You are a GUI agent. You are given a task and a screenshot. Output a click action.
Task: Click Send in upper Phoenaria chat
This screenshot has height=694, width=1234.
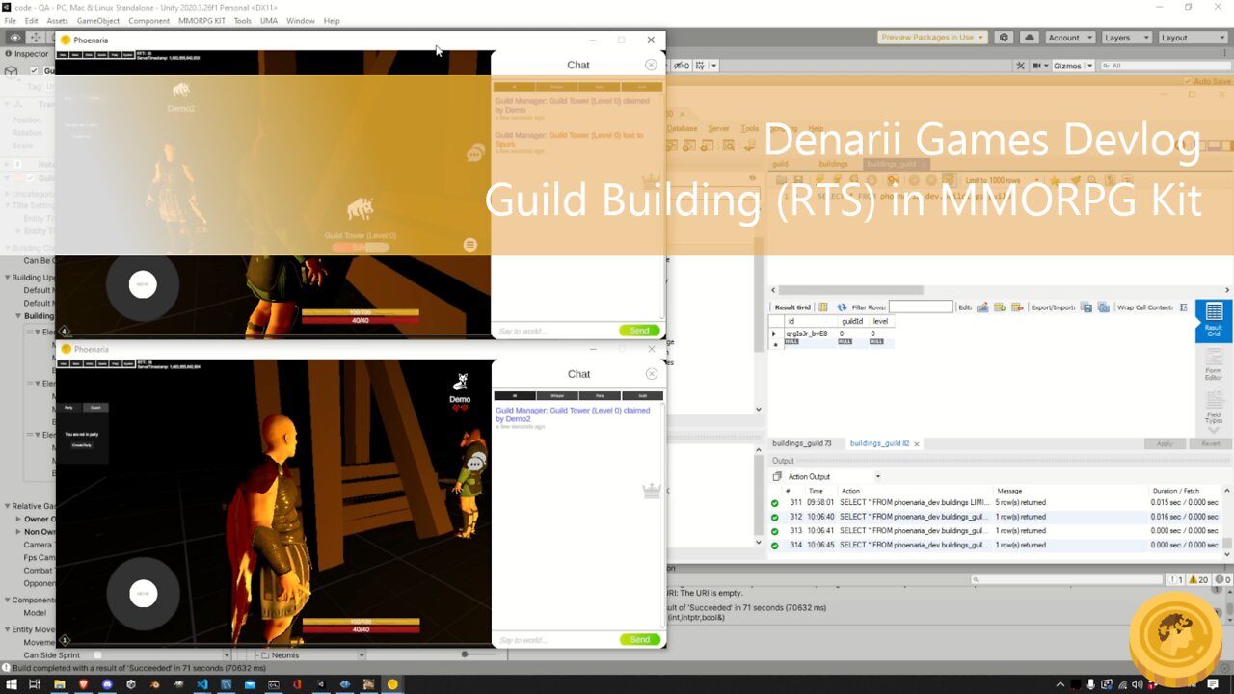coord(640,330)
